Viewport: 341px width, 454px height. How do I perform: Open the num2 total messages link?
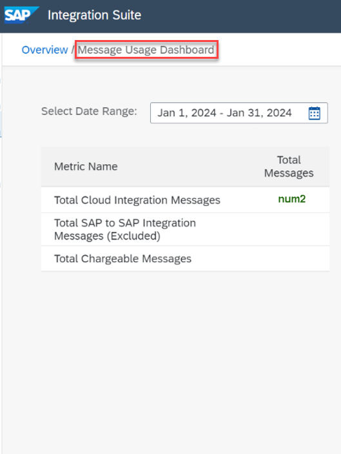291,199
